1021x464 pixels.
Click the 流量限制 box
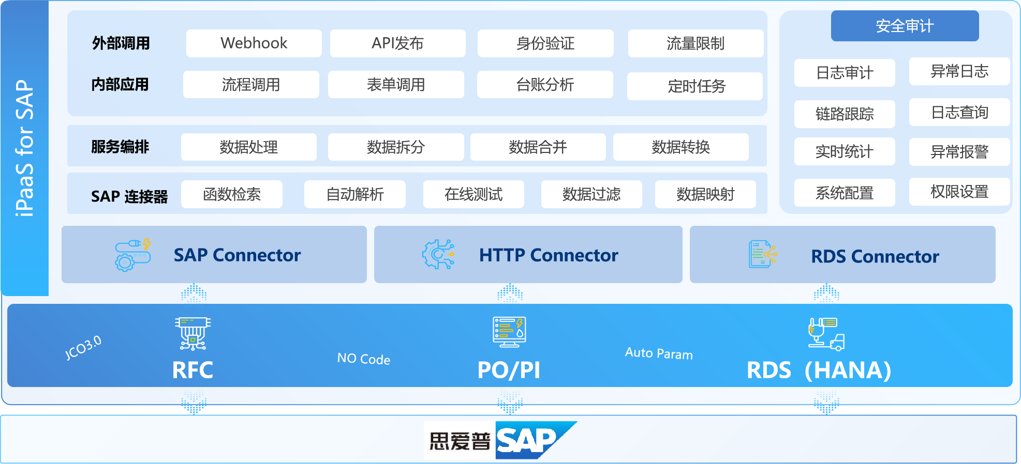[x=696, y=43]
